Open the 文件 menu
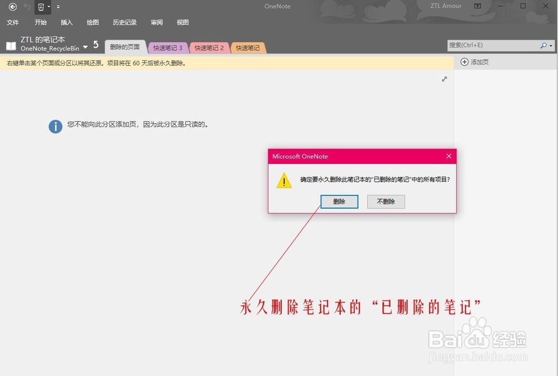 13,22
